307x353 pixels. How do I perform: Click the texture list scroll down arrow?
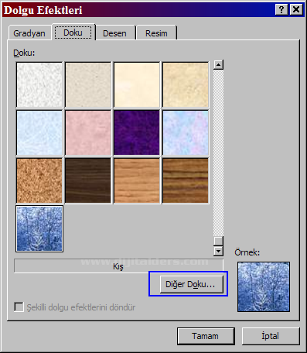pyautogui.click(x=218, y=251)
